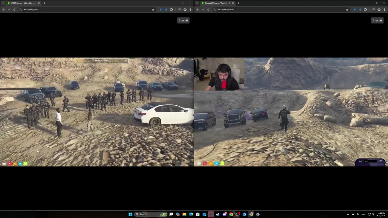The image size is (388, 218).
Task: Open media controls in YSMO window
Action: [179, 9]
